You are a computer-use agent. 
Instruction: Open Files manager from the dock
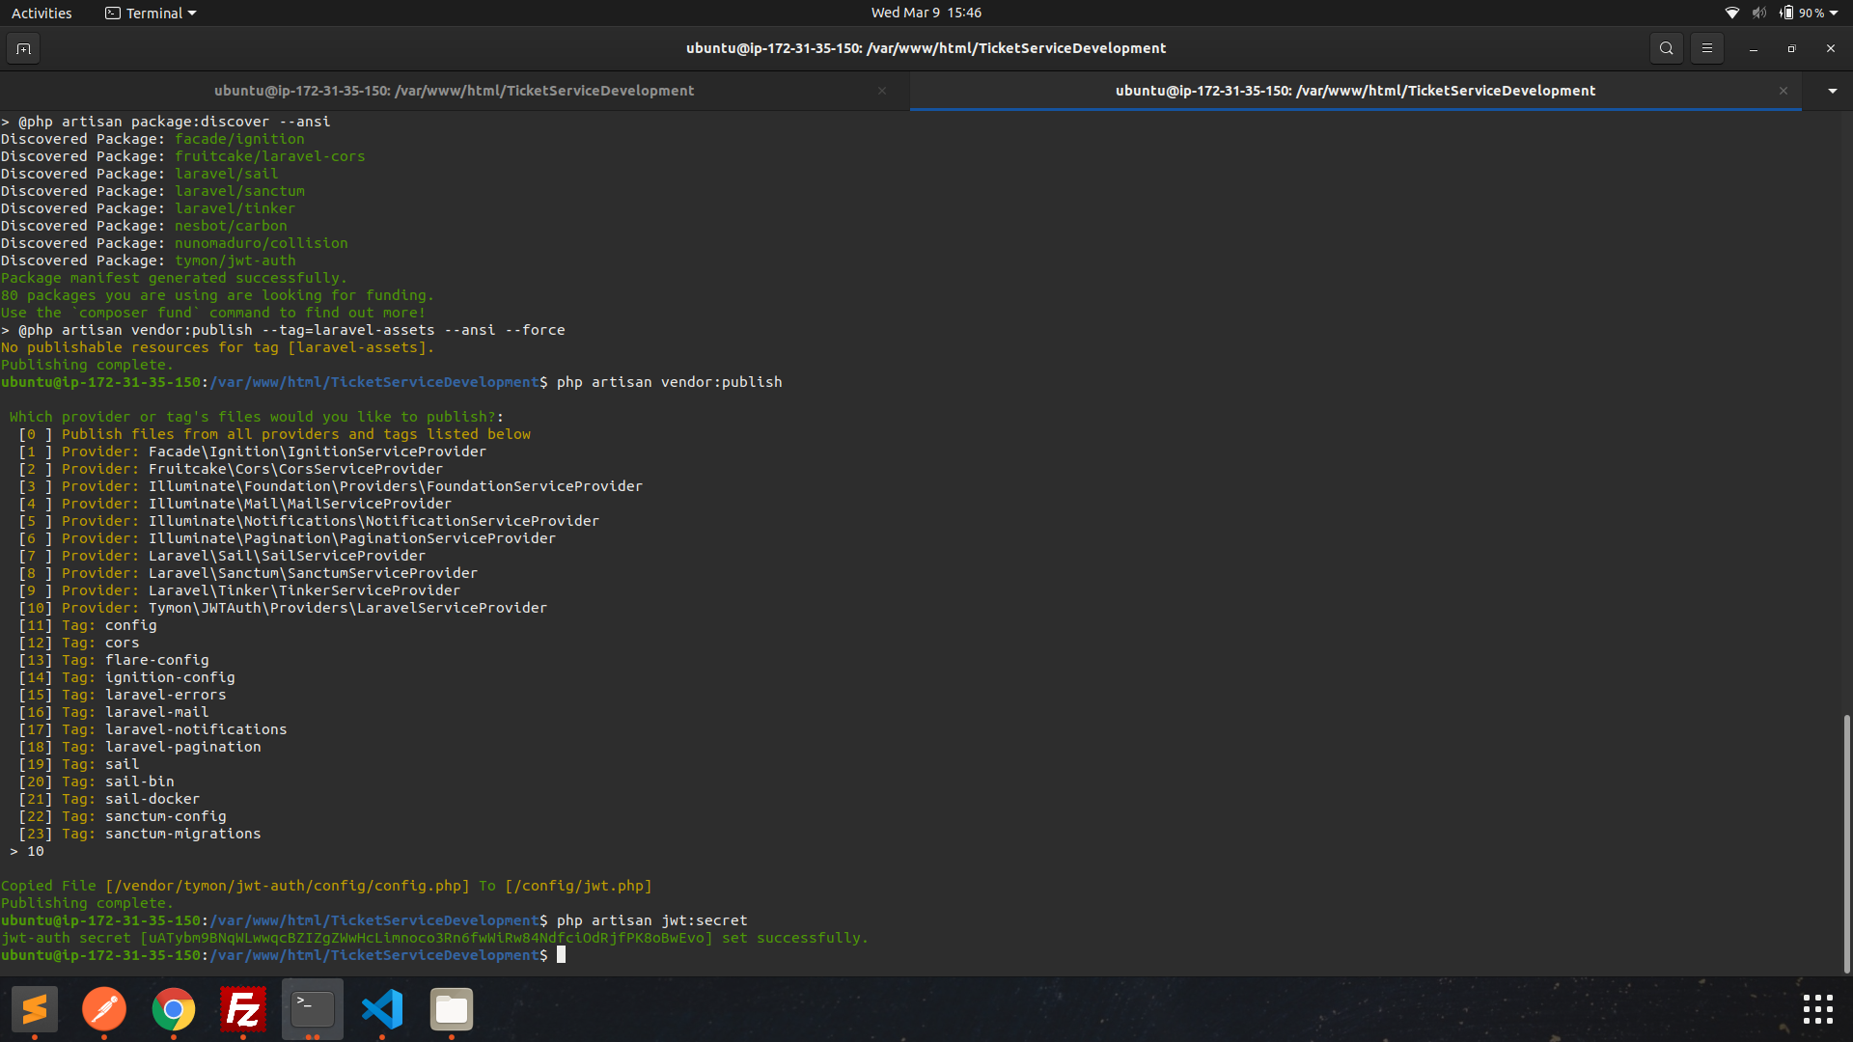pos(452,1009)
